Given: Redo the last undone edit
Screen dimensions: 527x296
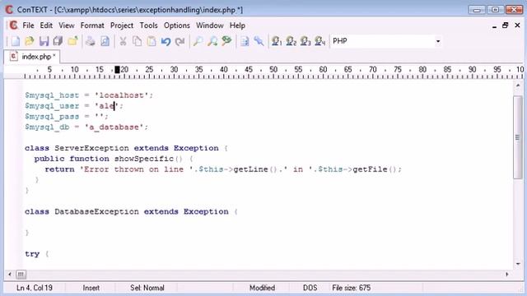Looking at the screenshot, I should pos(180,41).
